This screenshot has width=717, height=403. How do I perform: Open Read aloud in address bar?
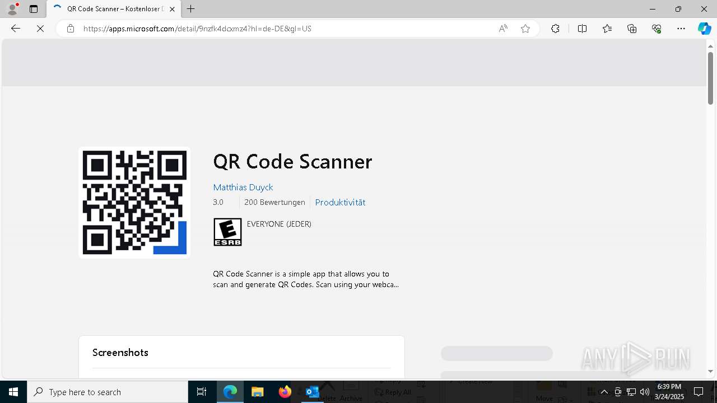pos(503,29)
